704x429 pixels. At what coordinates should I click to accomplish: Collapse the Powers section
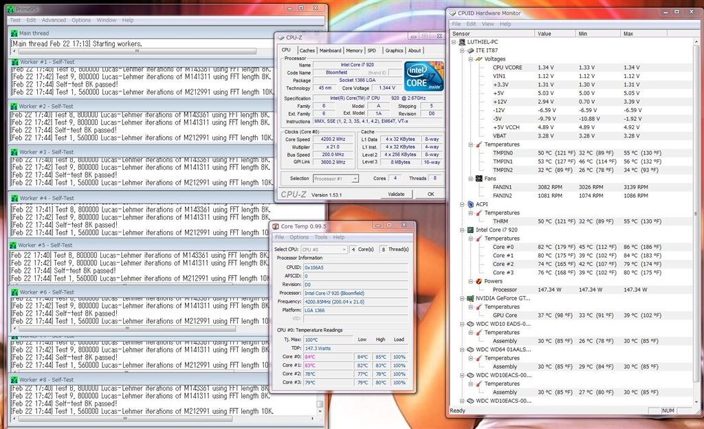[470, 281]
